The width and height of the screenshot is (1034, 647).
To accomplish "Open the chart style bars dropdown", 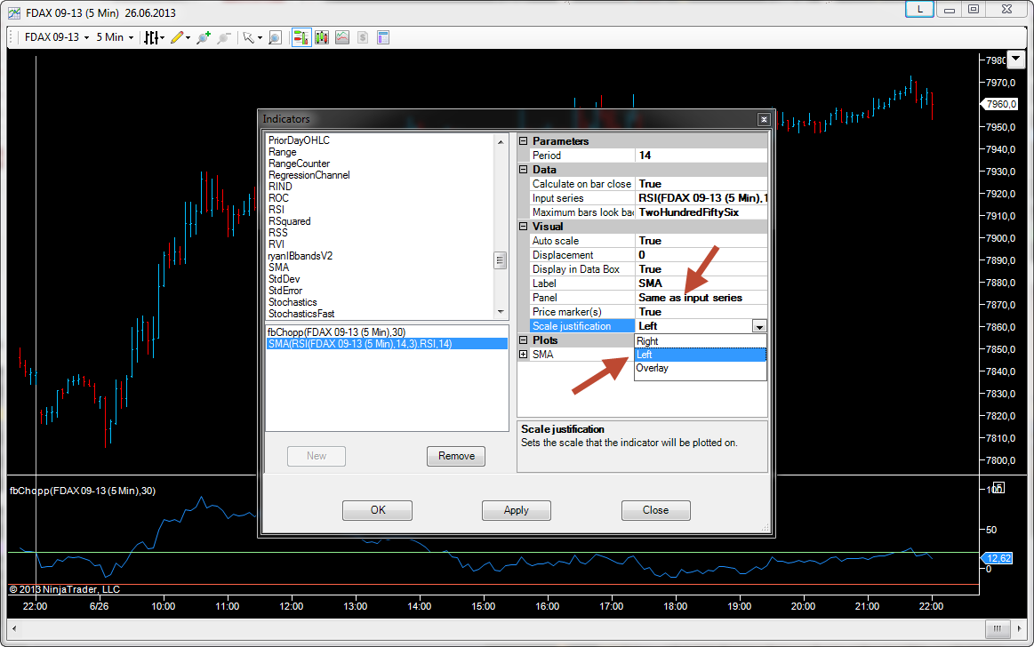I will [x=155, y=37].
